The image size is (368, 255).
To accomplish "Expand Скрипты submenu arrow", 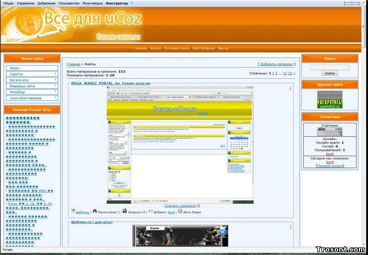I will pyautogui.click(x=55, y=74).
